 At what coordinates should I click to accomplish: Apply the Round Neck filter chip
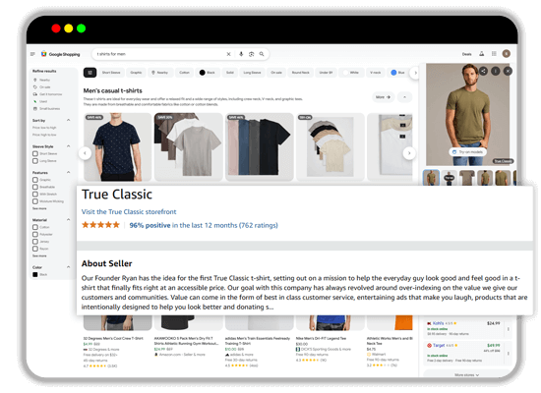(301, 73)
